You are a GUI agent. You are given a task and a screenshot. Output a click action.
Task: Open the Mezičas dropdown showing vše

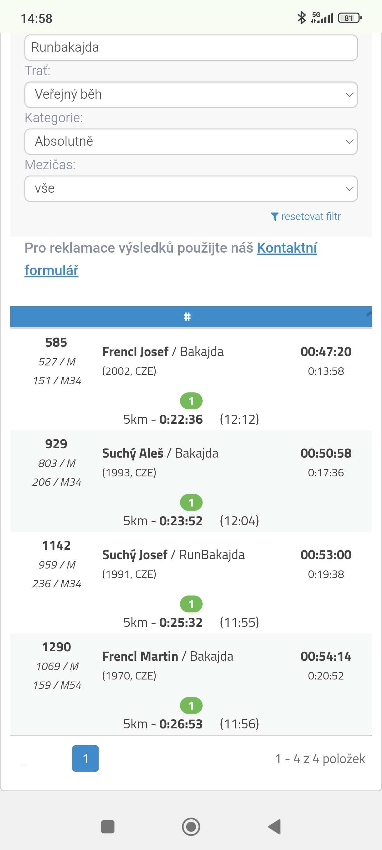coord(191,188)
